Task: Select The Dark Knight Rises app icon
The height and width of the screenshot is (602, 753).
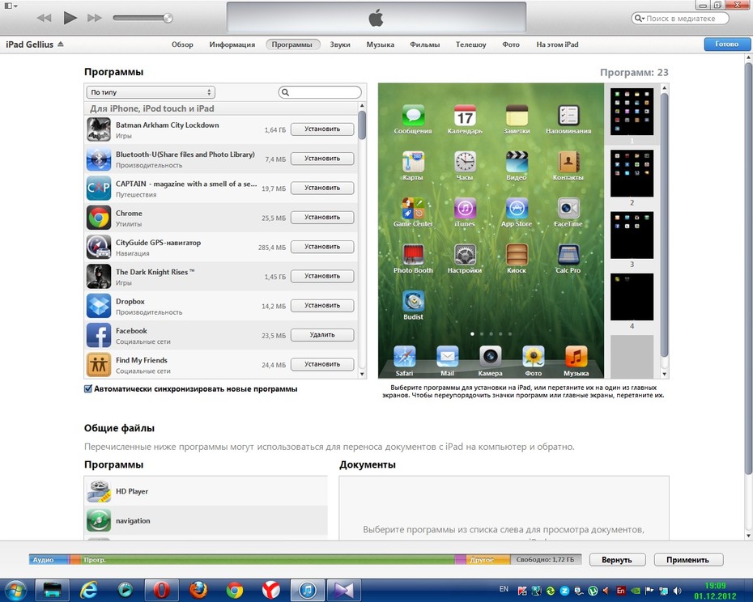Action: (x=99, y=277)
